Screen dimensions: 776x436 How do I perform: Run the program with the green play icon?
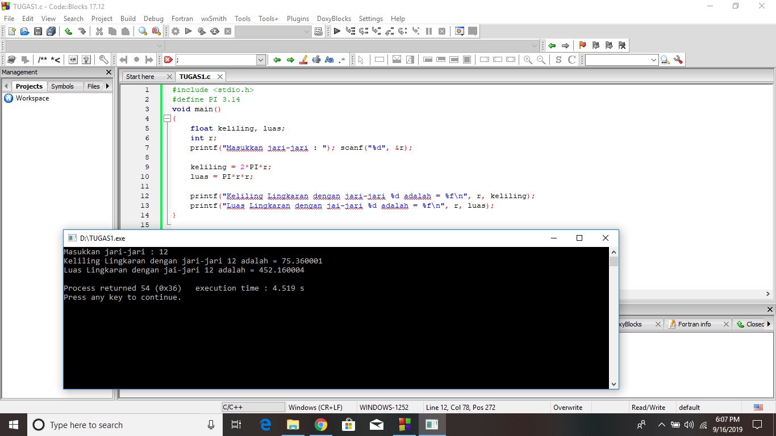coord(188,31)
